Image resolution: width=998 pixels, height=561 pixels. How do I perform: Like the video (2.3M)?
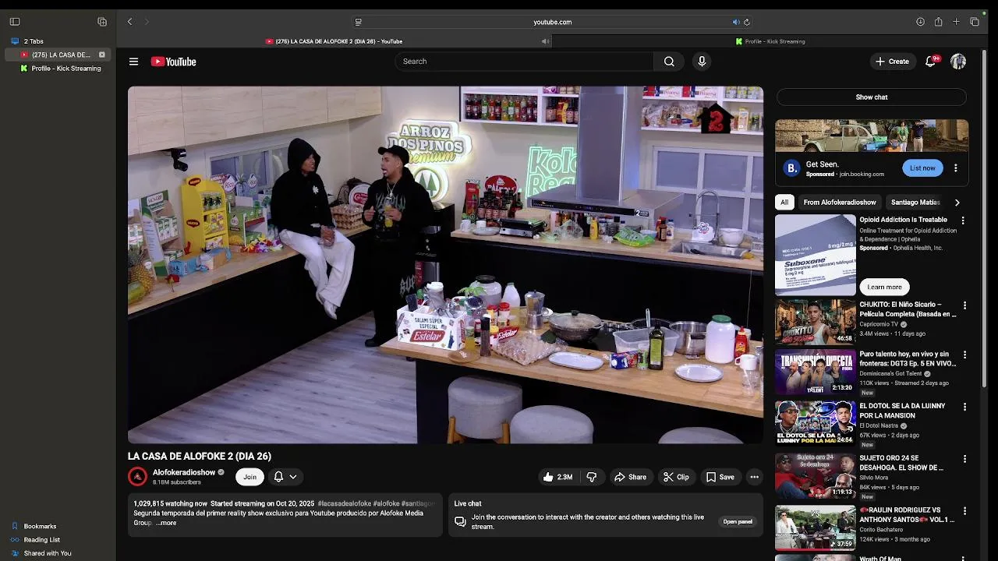(557, 477)
